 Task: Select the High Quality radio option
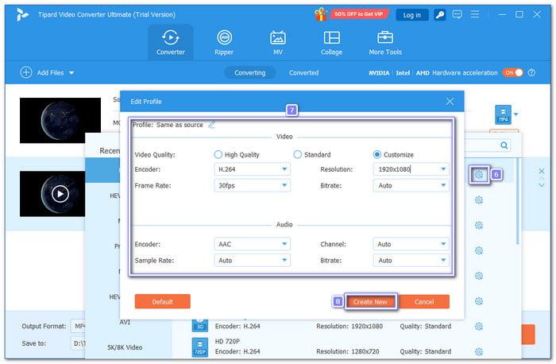point(218,154)
